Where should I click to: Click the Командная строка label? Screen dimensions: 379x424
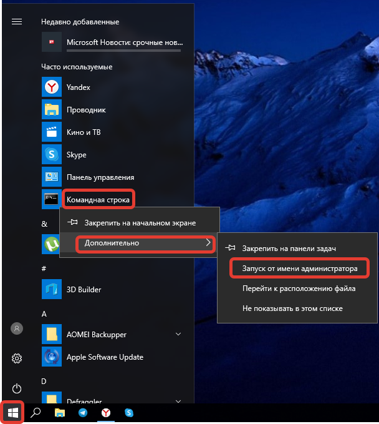[98, 200]
